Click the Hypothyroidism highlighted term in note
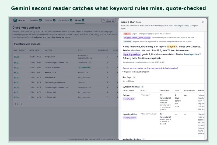 click(132, 54)
